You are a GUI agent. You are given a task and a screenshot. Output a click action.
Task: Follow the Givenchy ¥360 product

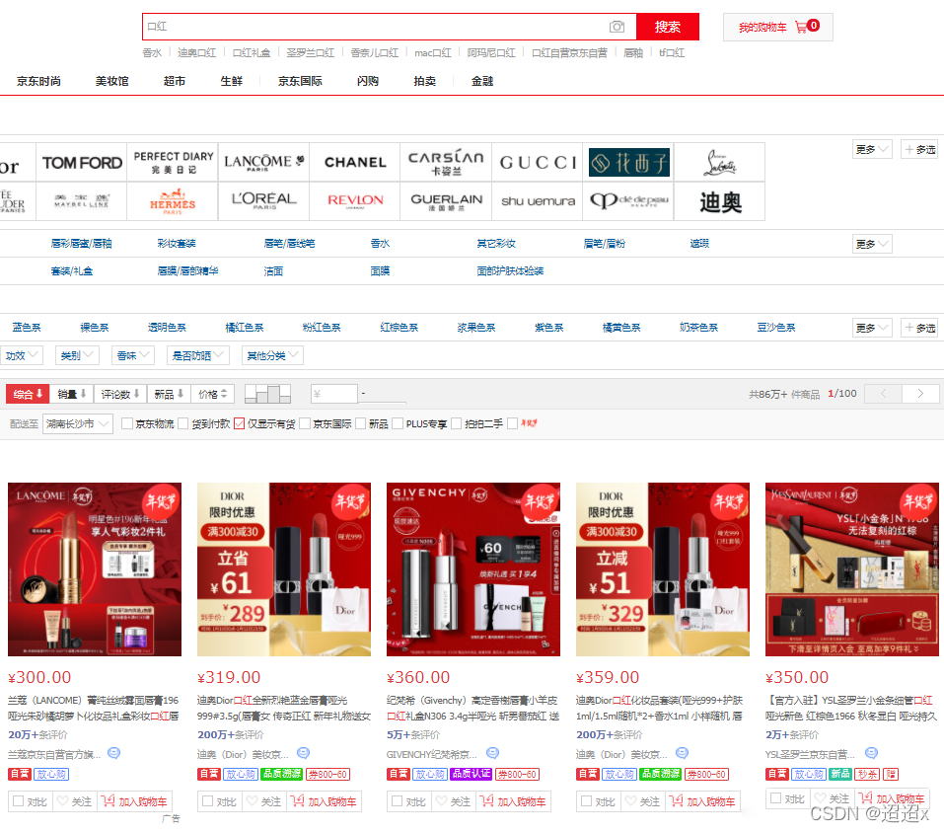[453, 801]
